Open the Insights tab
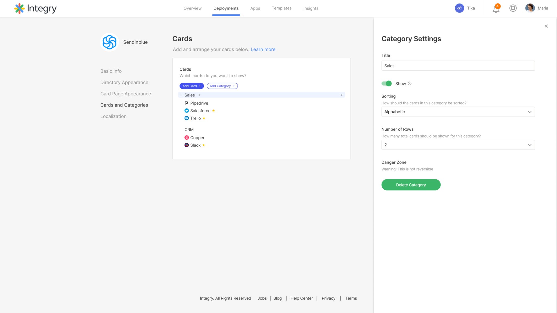 coord(311,8)
